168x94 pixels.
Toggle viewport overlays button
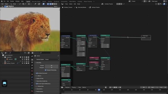(x=44, y=4)
